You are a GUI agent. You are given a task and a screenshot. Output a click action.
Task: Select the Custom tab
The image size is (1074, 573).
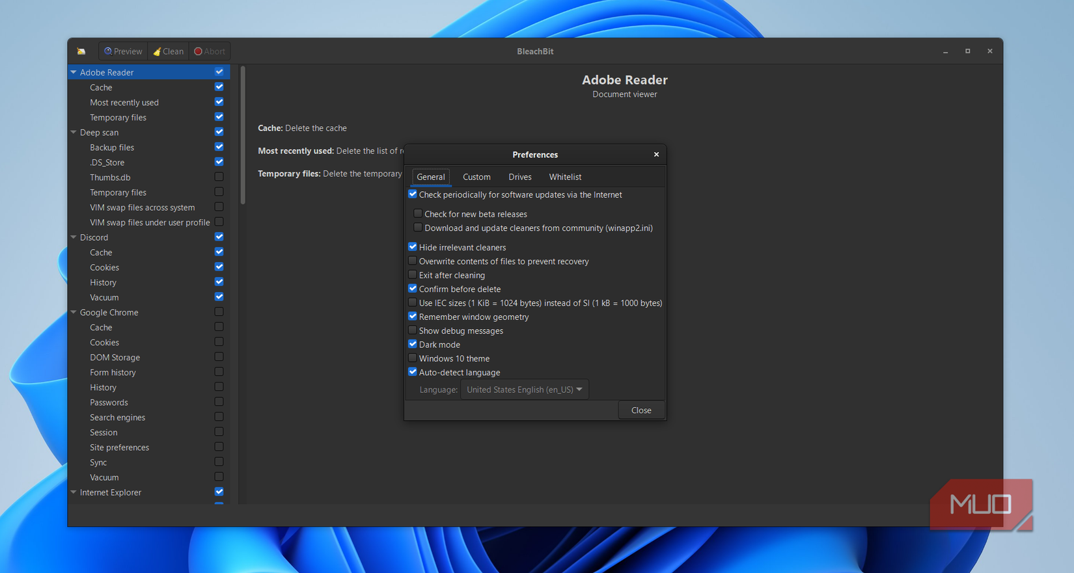(x=476, y=177)
